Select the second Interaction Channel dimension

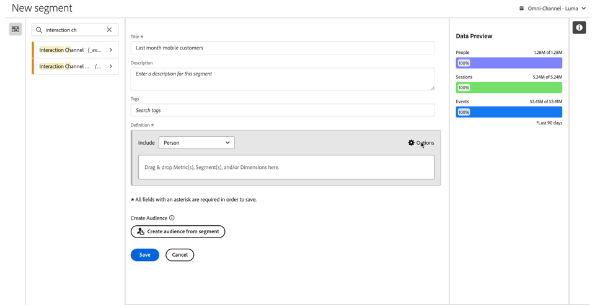(x=68, y=66)
